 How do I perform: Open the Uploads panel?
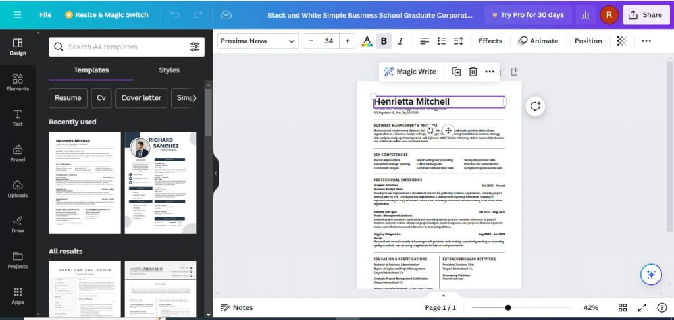18,188
